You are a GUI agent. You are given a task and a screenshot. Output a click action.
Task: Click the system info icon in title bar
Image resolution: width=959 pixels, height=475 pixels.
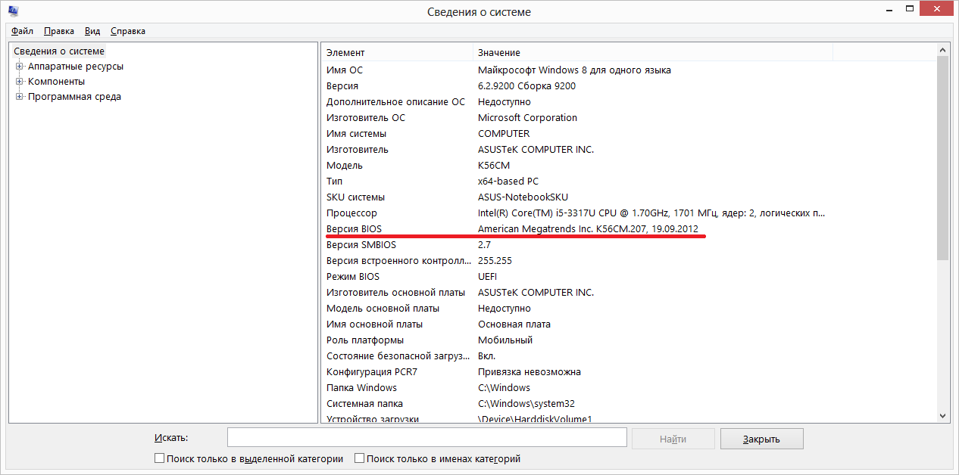coord(11,11)
